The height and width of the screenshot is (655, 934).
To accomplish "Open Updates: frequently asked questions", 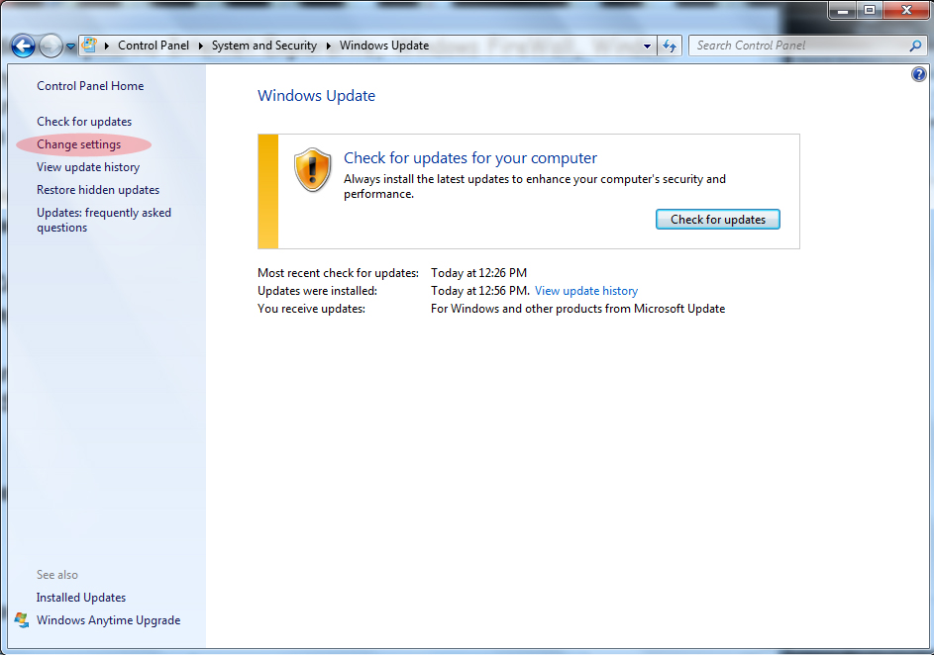I will click(x=104, y=220).
